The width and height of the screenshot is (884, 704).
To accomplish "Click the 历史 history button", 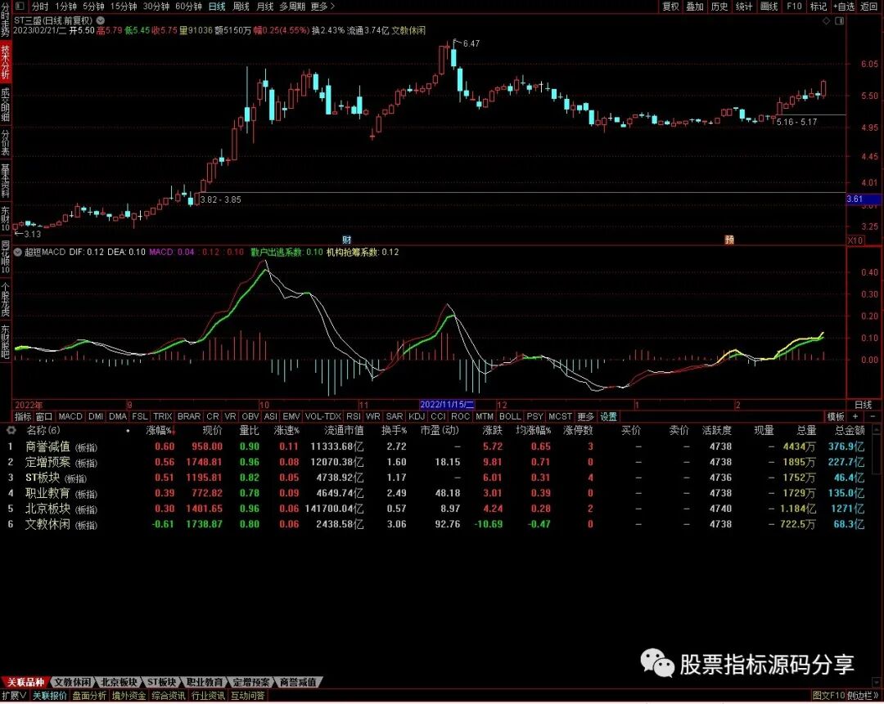I will (719, 7).
